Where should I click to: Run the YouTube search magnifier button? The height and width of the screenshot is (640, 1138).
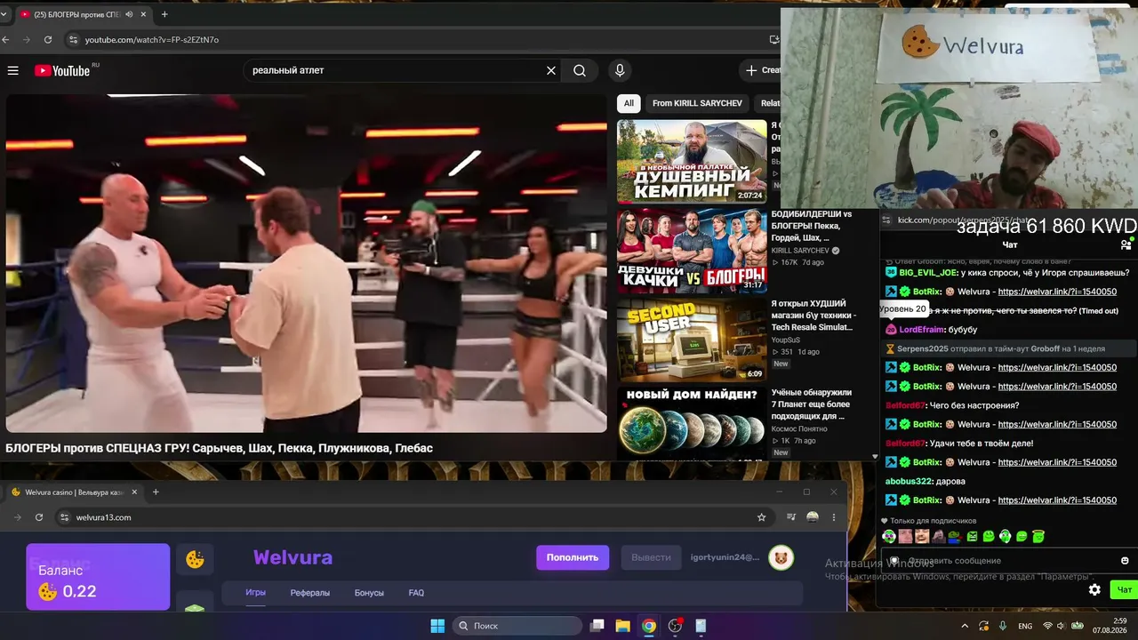580,70
